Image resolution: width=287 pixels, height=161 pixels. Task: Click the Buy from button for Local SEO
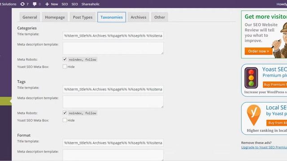tap(277, 123)
